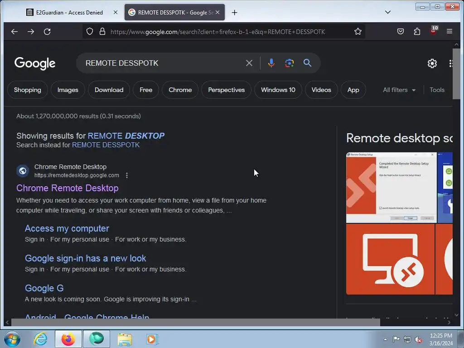
Task: Open the green globe taskbar app
Action: point(97,339)
